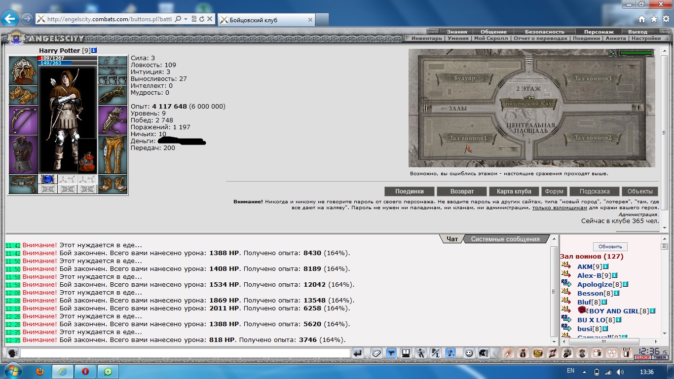The height and width of the screenshot is (379, 674).
Task: Click the Возврат button
Action: tap(462, 191)
